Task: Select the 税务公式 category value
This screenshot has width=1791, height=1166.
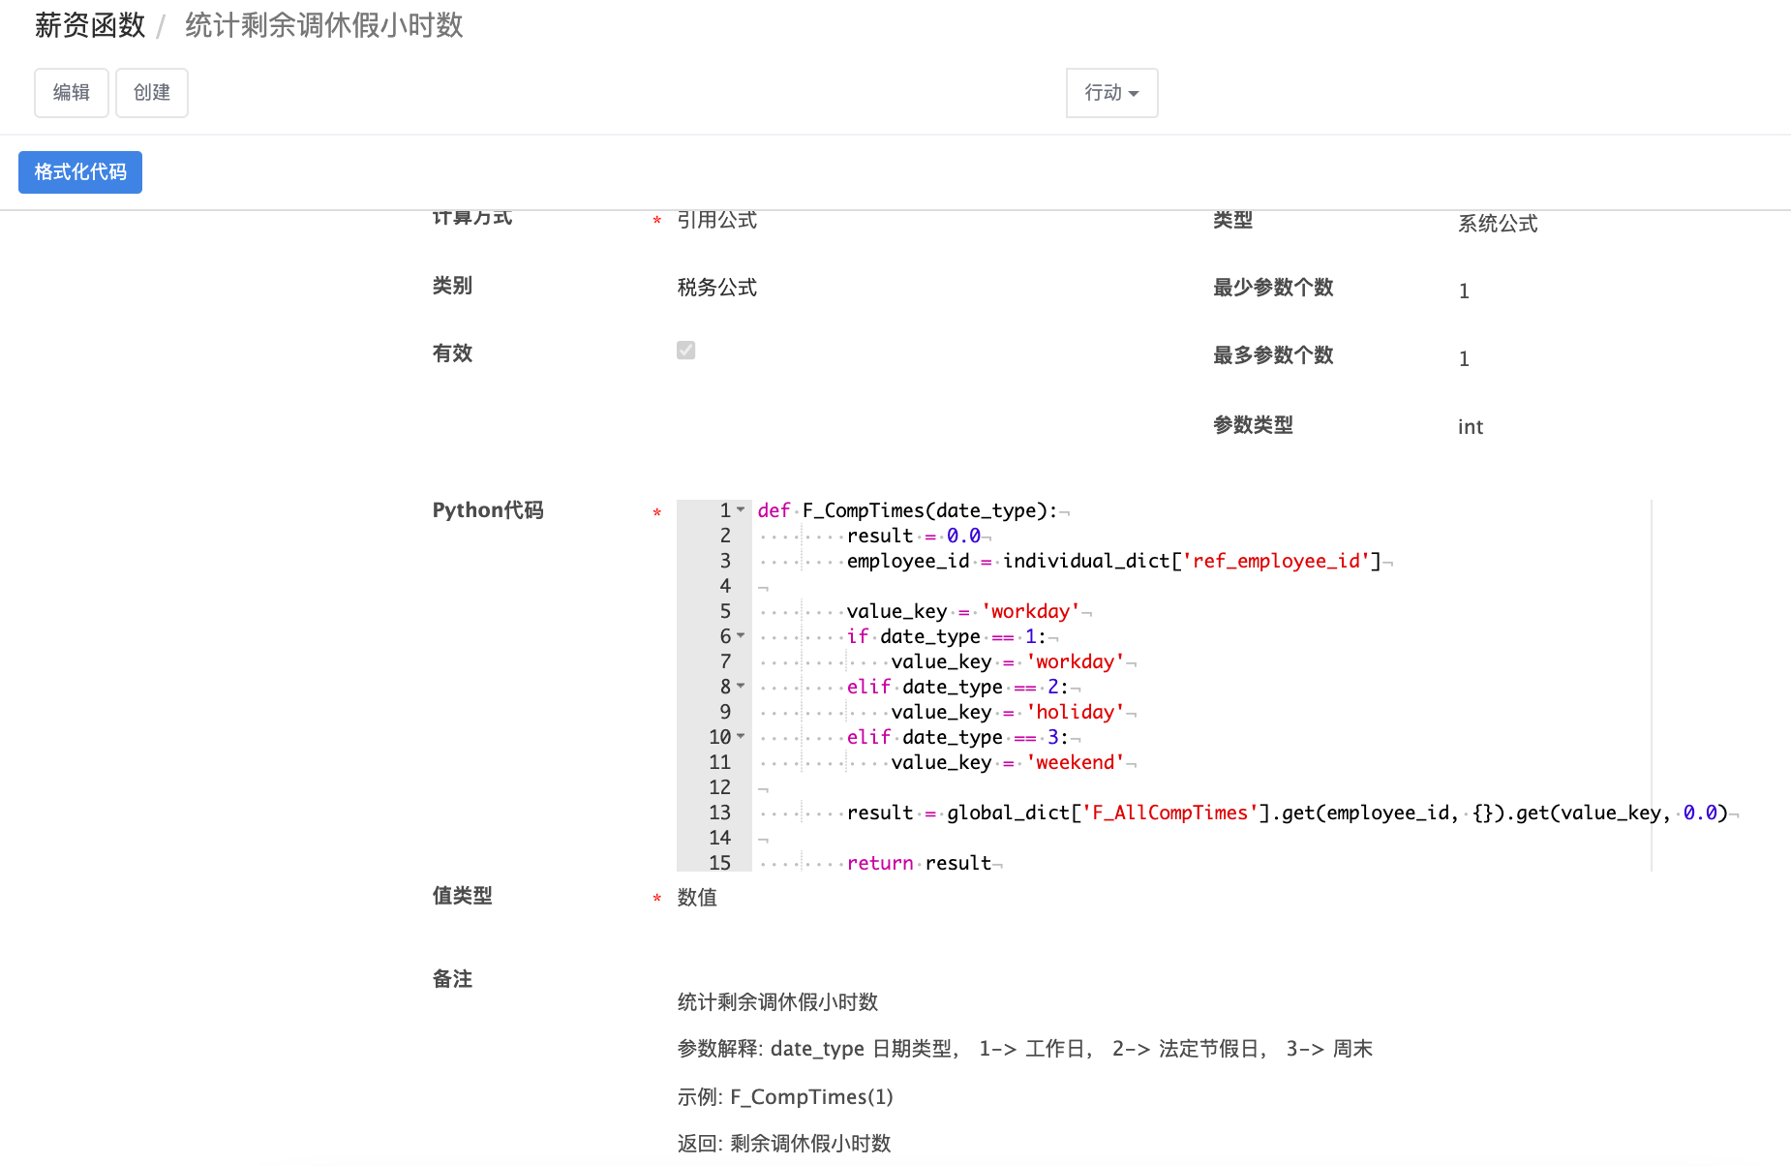Action: pos(717,288)
